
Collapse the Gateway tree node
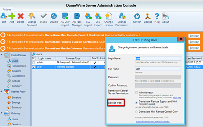click(1, 113)
